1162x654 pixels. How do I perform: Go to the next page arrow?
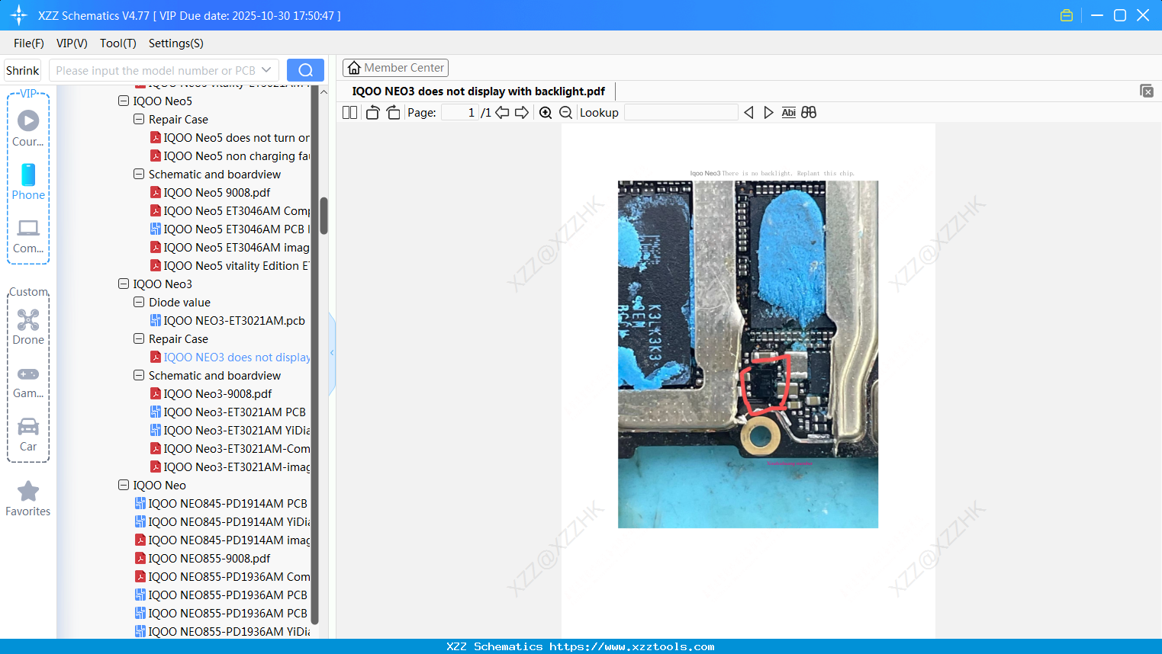point(522,113)
